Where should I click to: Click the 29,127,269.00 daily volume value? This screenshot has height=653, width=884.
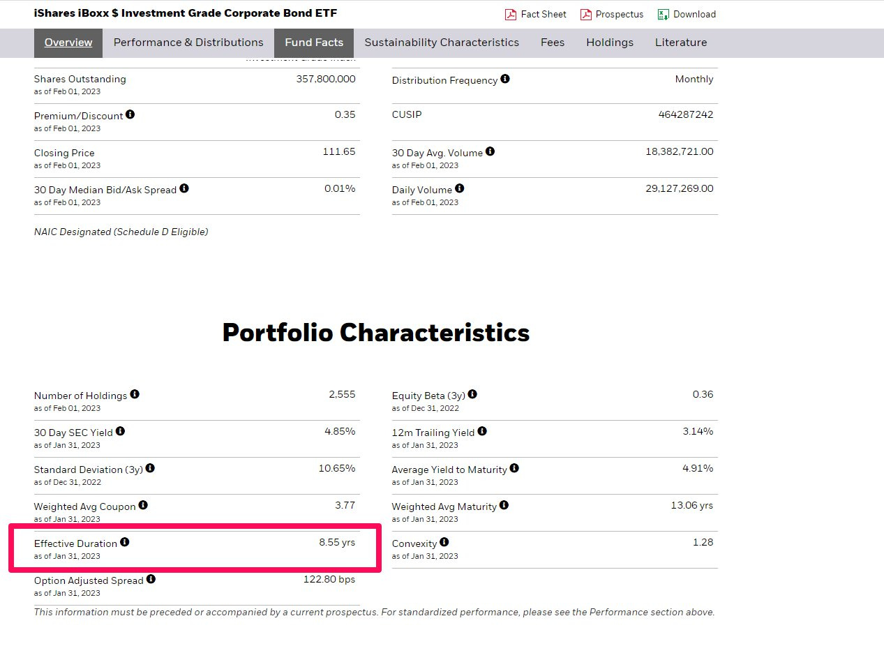click(680, 188)
